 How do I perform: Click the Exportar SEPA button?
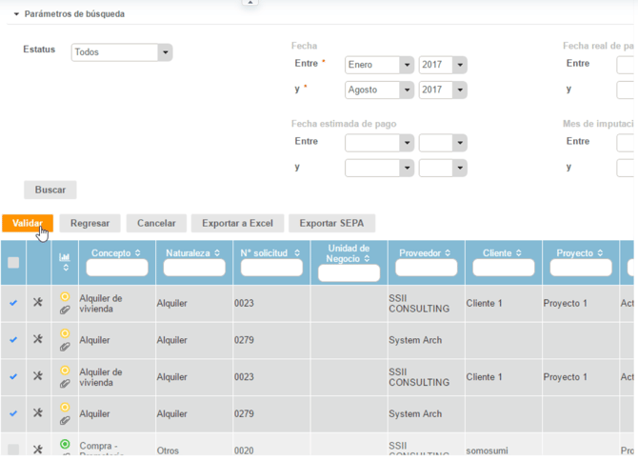click(x=331, y=223)
